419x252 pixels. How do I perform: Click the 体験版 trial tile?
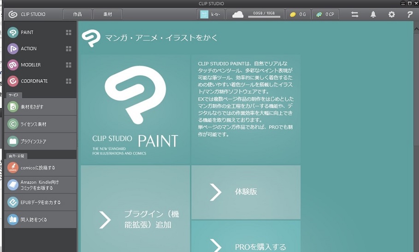pos(246,192)
